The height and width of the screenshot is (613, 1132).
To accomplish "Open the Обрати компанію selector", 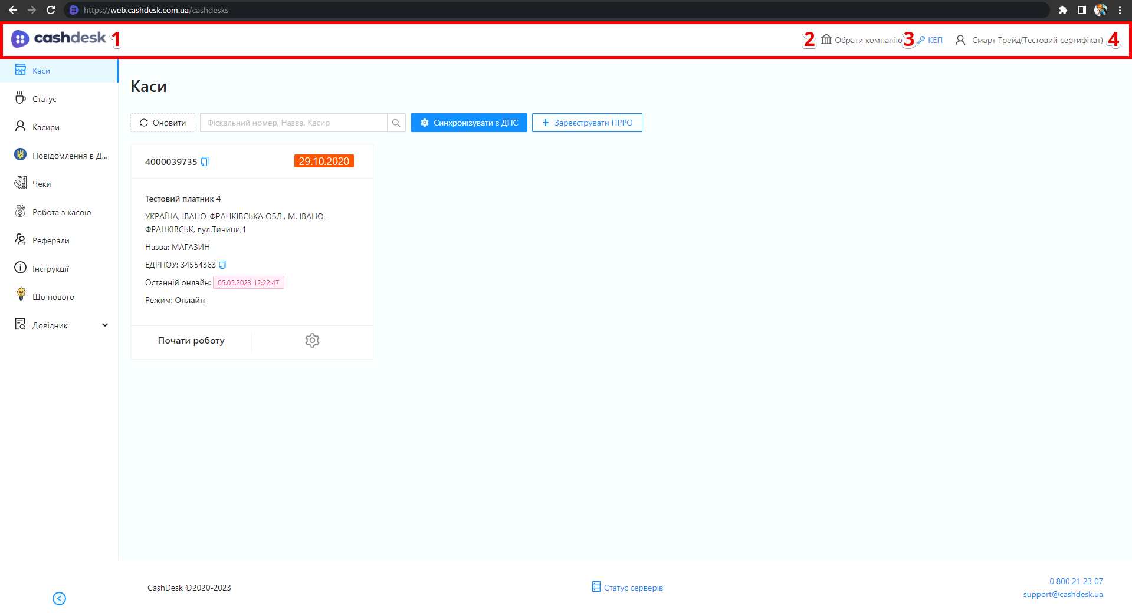I will (x=861, y=40).
